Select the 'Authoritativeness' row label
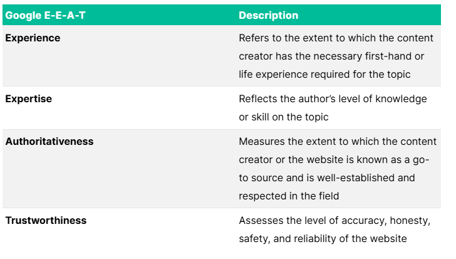This screenshot has height=259, width=456. point(49,142)
